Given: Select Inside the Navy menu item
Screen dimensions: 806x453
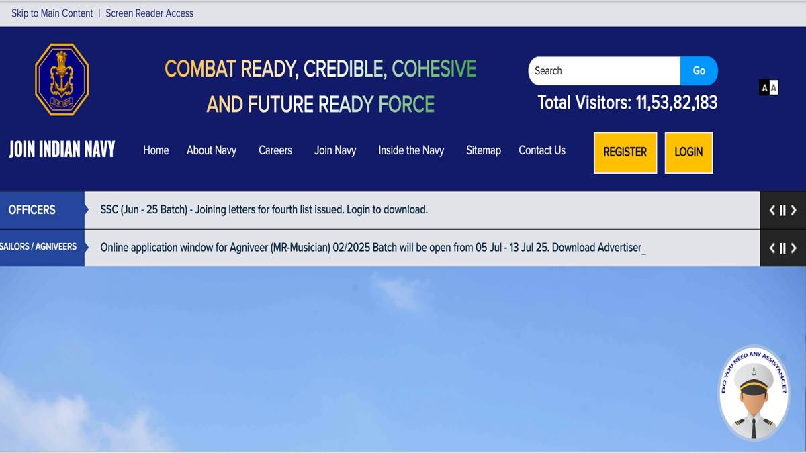Looking at the screenshot, I should pos(411,150).
